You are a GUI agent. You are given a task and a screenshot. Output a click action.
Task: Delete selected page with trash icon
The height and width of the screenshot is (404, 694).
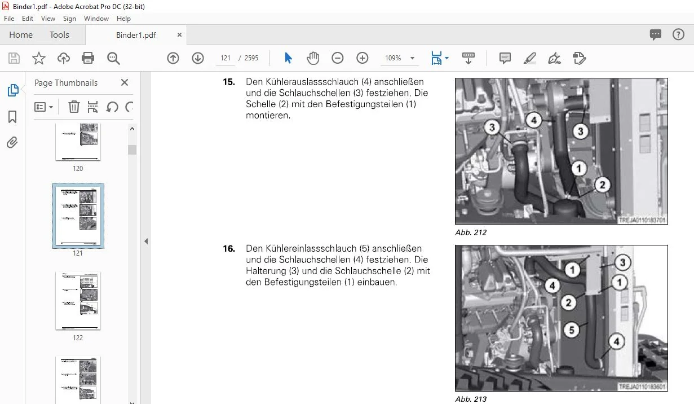tap(74, 107)
